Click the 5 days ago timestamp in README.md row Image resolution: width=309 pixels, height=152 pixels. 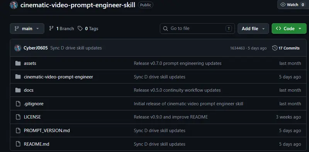pos(290,144)
